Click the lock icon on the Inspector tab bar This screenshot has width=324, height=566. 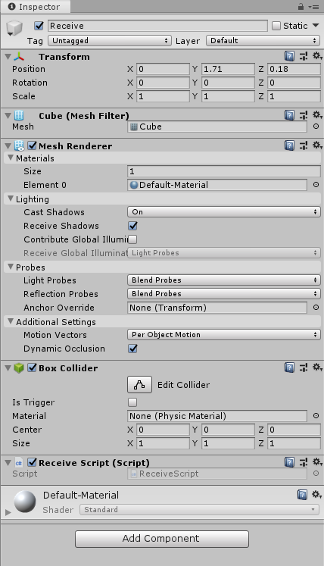pyautogui.click(x=301, y=7)
